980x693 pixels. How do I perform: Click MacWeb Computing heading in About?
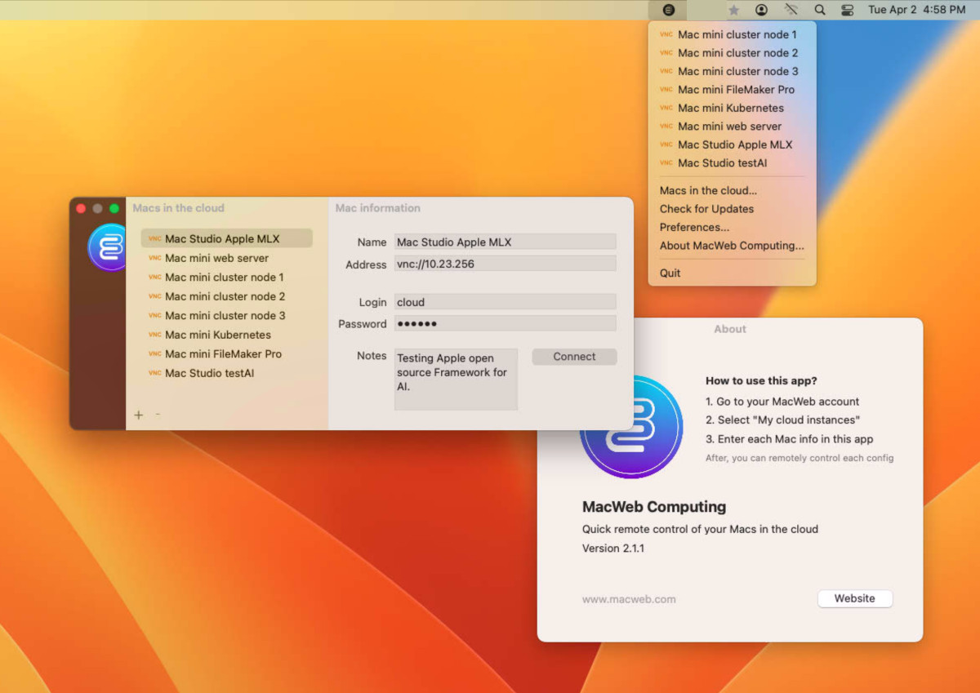click(x=654, y=507)
